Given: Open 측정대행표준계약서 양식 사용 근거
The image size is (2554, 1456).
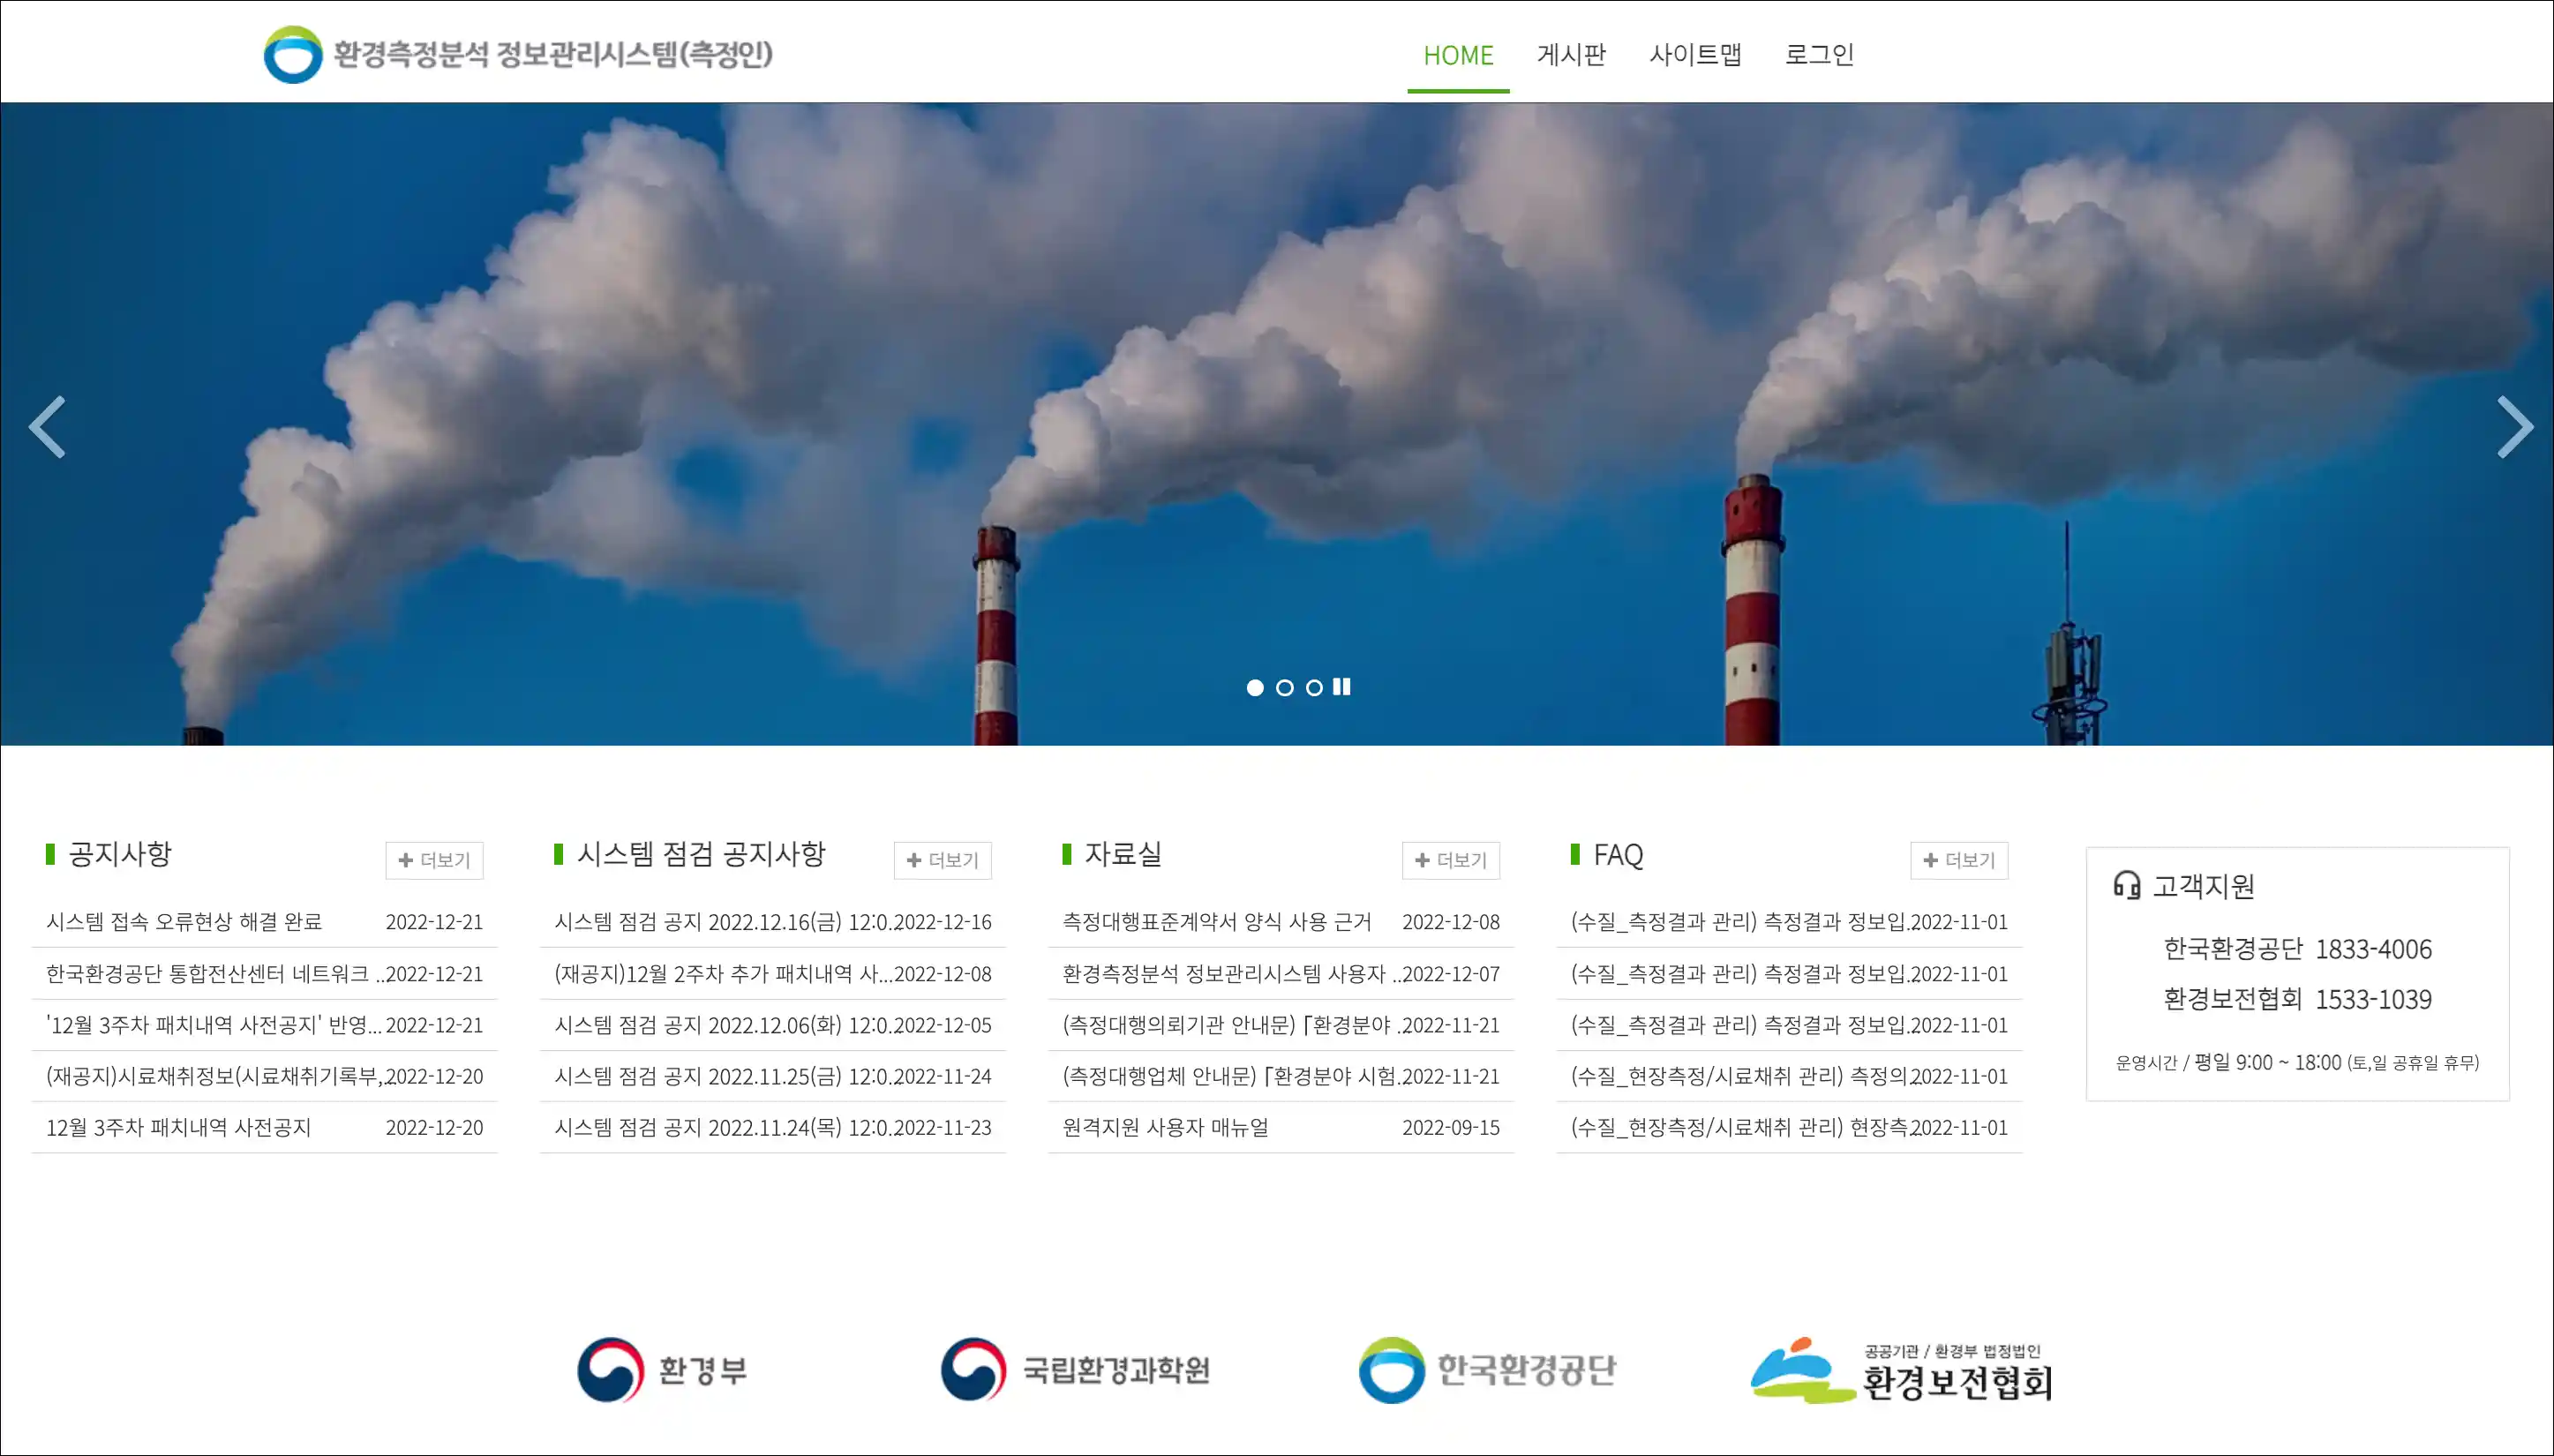Looking at the screenshot, I should pyautogui.click(x=1217, y=922).
